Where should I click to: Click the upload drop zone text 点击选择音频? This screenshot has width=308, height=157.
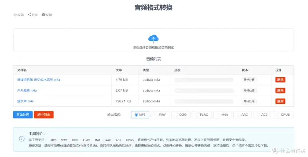point(153,47)
